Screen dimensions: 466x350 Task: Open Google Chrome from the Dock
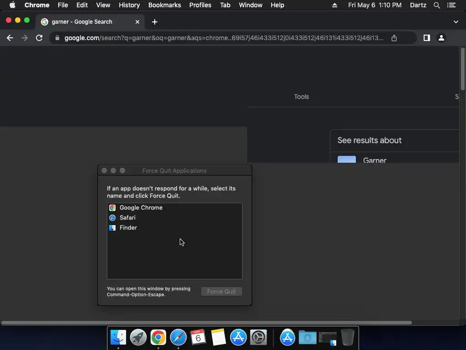click(x=158, y=337)
